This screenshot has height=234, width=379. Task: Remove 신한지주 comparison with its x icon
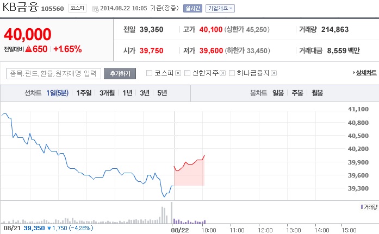click(222, 73)
